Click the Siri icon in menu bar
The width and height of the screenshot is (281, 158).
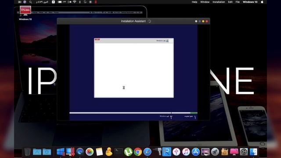click(x=25, y=2)
